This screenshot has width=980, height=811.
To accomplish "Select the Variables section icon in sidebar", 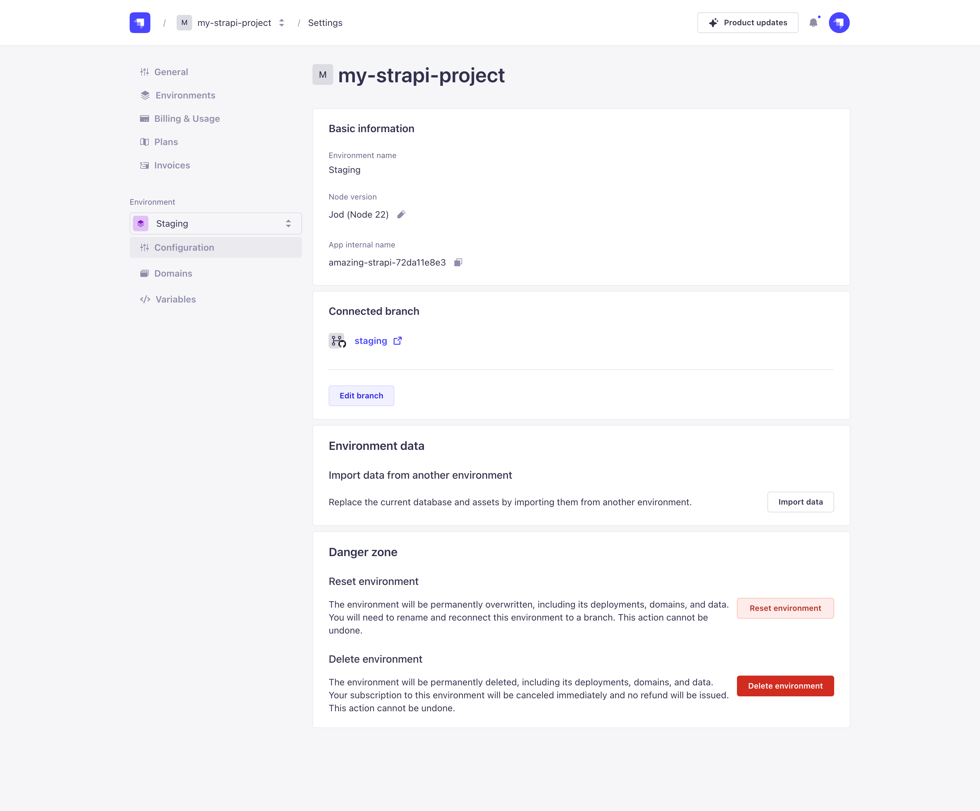I will point(145,299).
